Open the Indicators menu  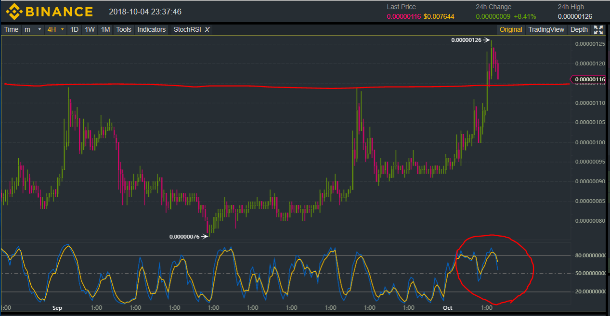[151, 30]
